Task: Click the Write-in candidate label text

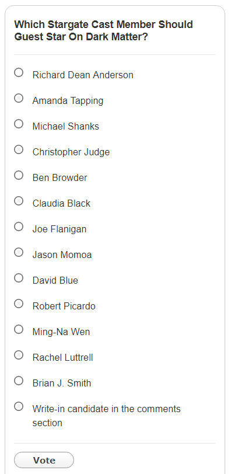Action: click(107, 416)
